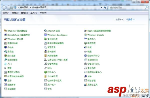150x98 pixels.
Task: Open the 小图标 view mode dropdown
Action: pyautogui.click(x=130, y=19)
